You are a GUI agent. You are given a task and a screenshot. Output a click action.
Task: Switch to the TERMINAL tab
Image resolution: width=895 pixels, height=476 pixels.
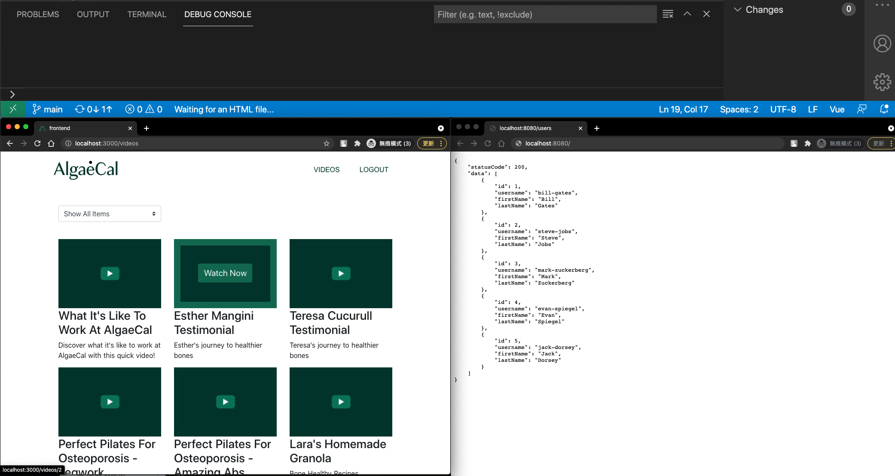(x=147, y=14)
